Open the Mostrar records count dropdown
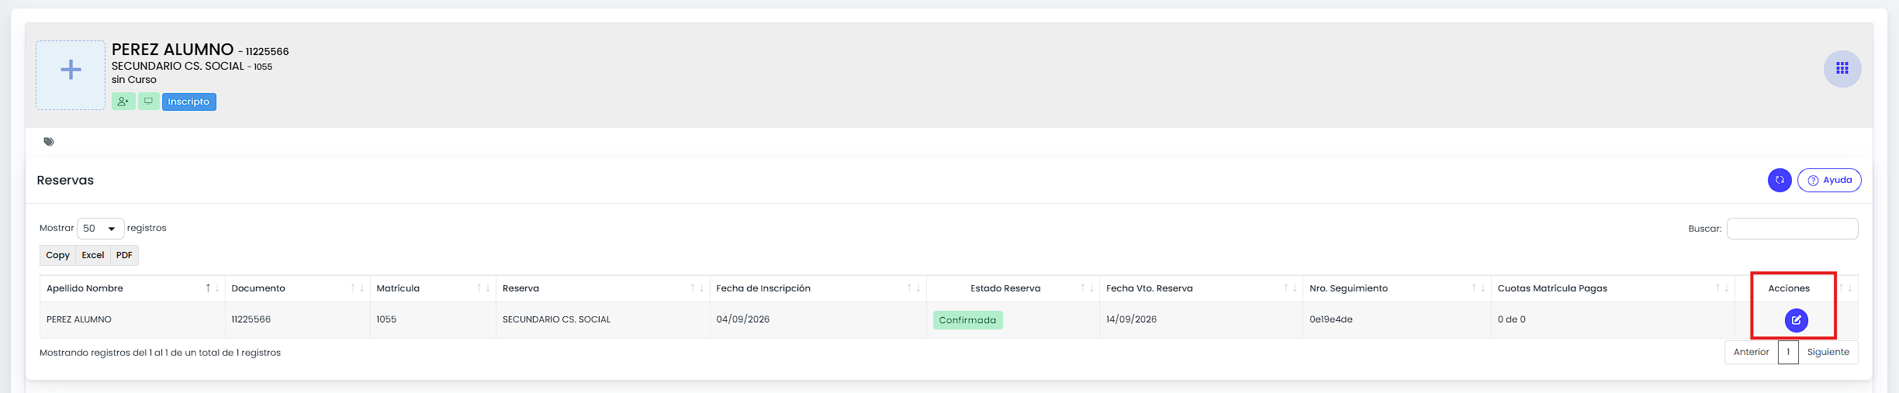The height and width of the screenshot is (393, 1899). pos(101,229)
